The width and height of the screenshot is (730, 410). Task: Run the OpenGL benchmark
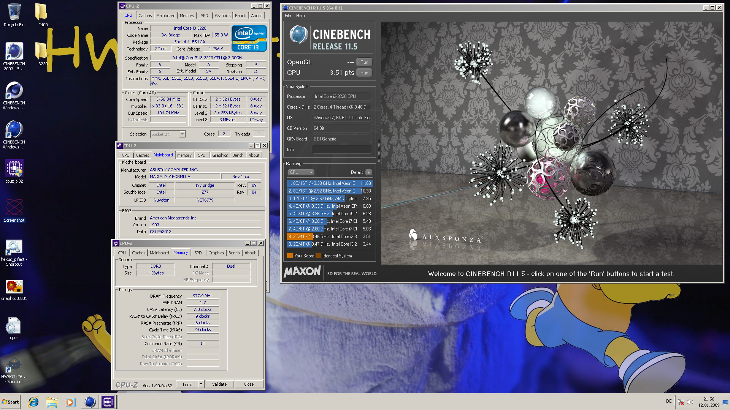click(x=364, y=62)
